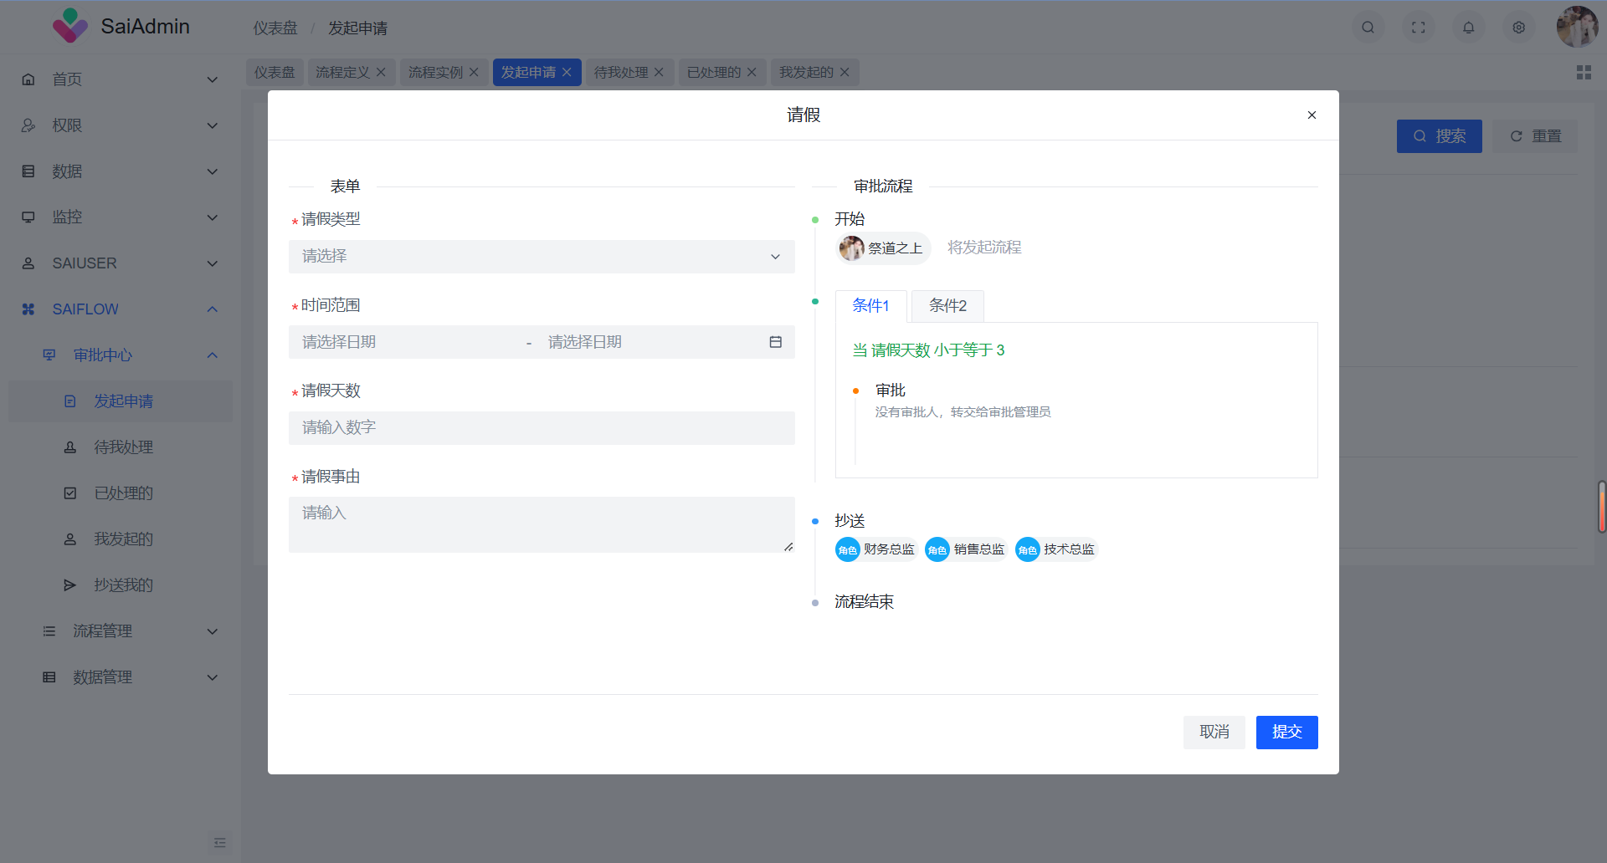The height and width of the screenshot is (863, 1607).
Task: Click the 财务总监 role tag
Action: point(876,549)
